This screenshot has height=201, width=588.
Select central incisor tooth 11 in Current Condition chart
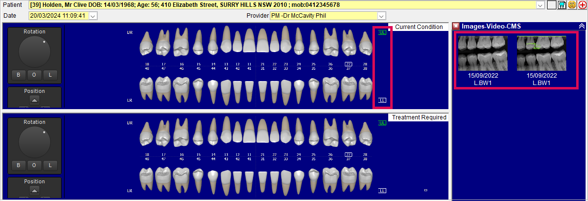pyautogui.click(x=250, y=42)
